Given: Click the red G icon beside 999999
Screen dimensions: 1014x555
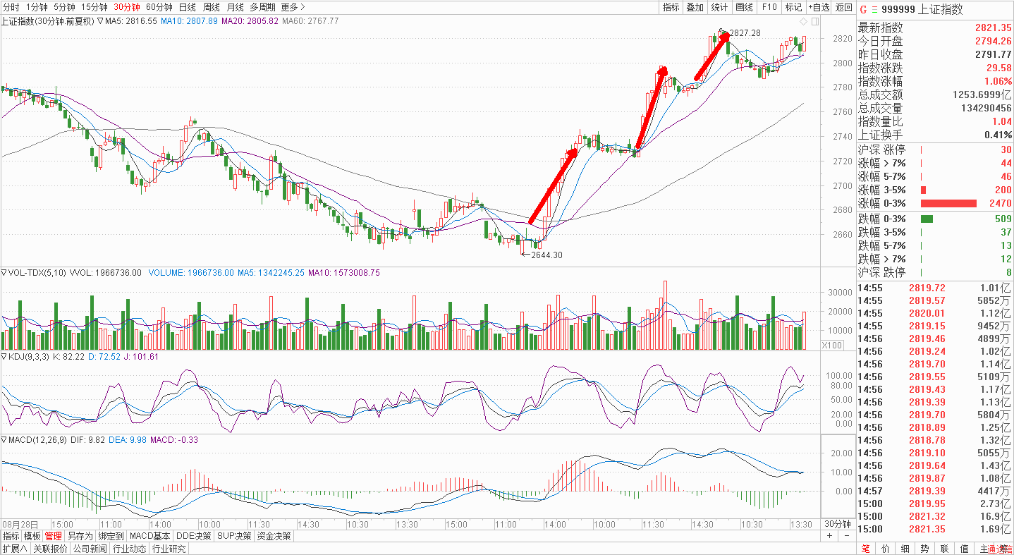Looking at the screenshot, I should (x=862, y=10).
